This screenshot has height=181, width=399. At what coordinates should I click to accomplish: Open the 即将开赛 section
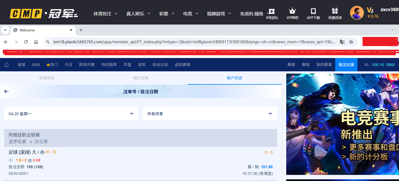87,65
